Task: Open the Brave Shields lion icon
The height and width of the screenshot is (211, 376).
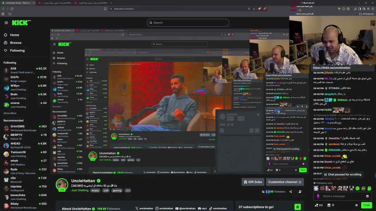Action: pos(260,9)
